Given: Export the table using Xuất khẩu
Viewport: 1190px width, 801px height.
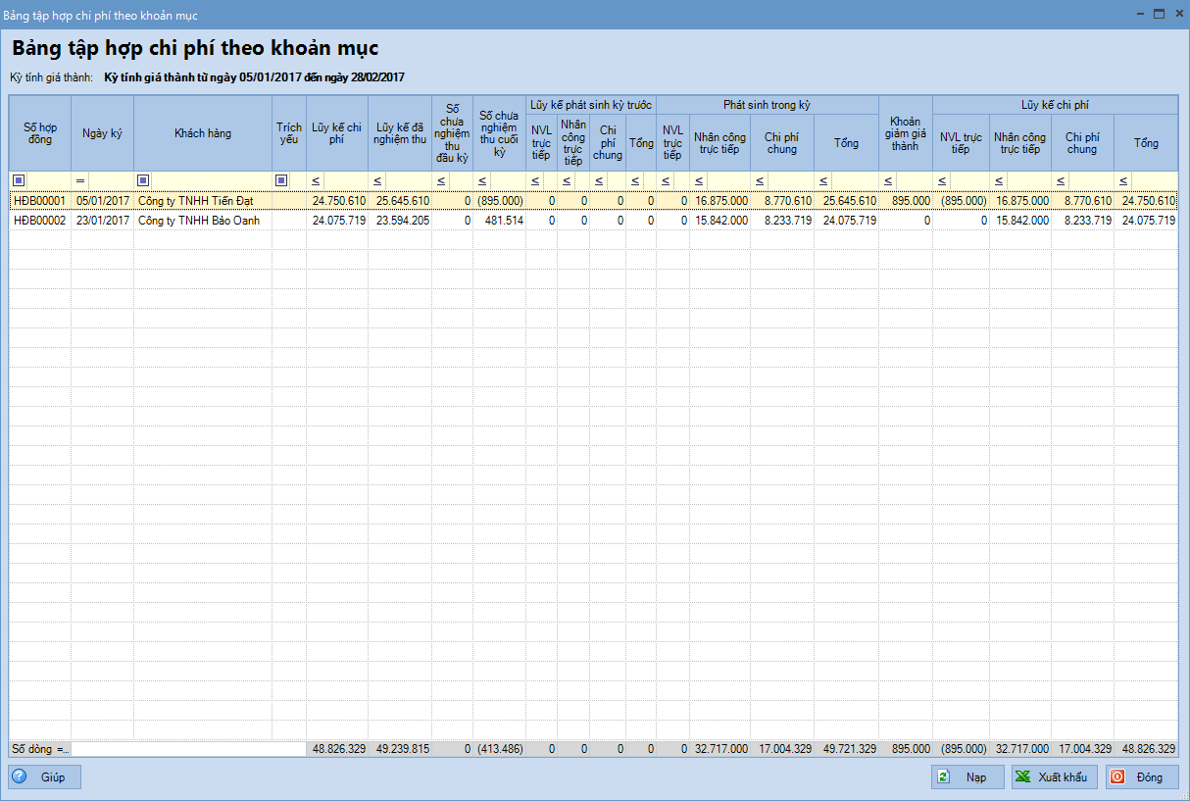Looking at the screenshot, I should 1053,777.
